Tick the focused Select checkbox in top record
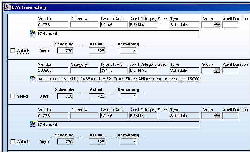This screenshot has height=152, width=250. [x=13, y=51]
